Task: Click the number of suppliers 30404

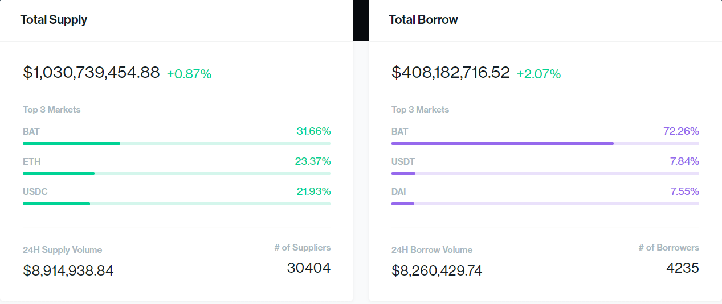Action: click(308, 268)
